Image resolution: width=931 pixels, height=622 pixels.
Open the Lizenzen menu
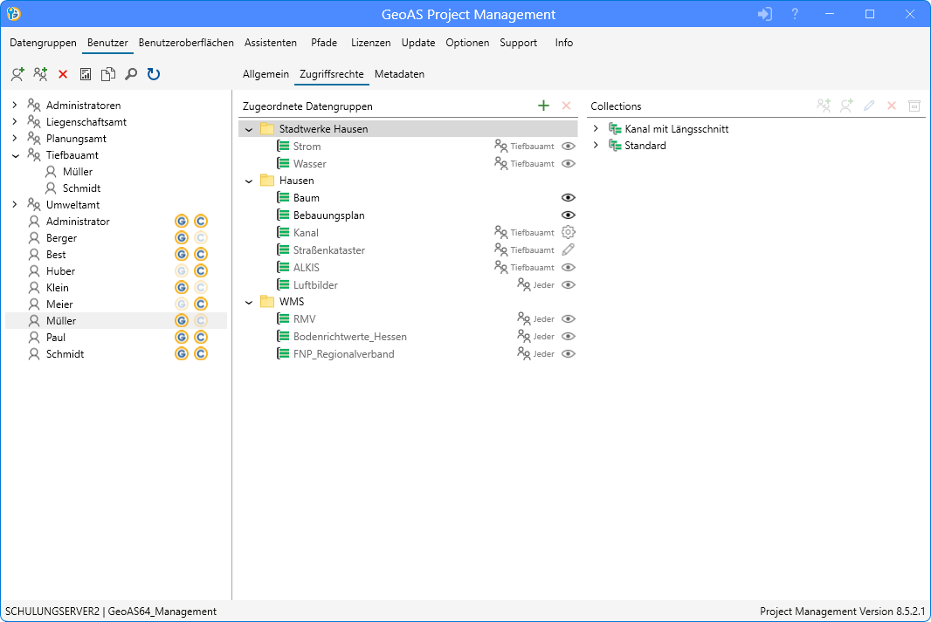tap(370, 43)
